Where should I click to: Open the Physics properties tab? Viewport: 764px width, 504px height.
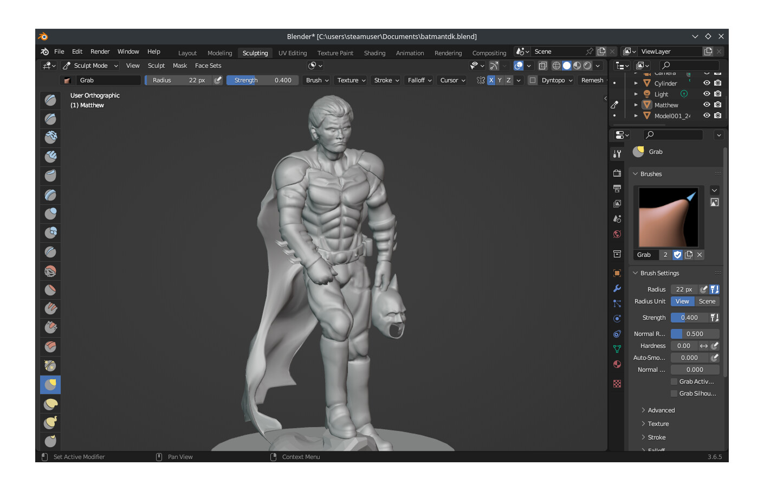[x=617, y=319]
